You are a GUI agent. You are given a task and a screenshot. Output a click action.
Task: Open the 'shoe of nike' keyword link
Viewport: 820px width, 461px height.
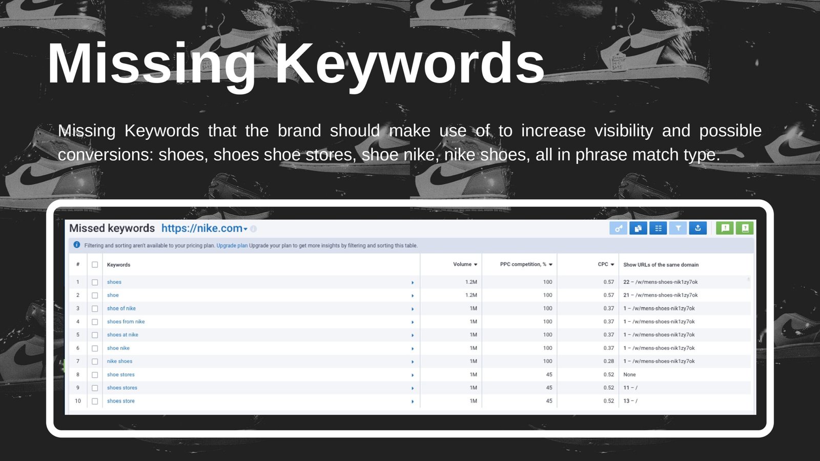(x=121, y=308)
